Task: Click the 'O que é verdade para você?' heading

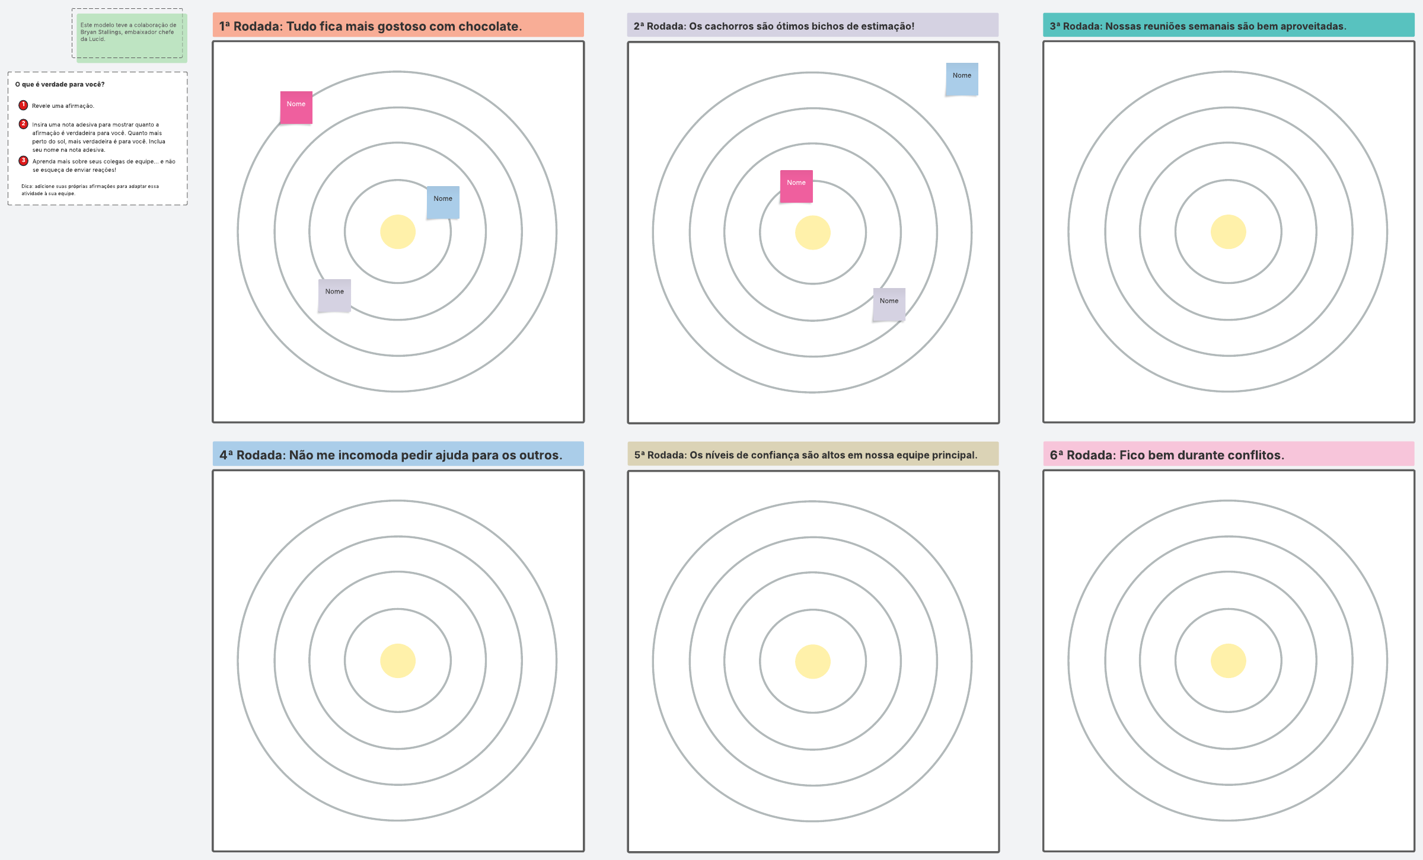Action: [x=60, y=84]
